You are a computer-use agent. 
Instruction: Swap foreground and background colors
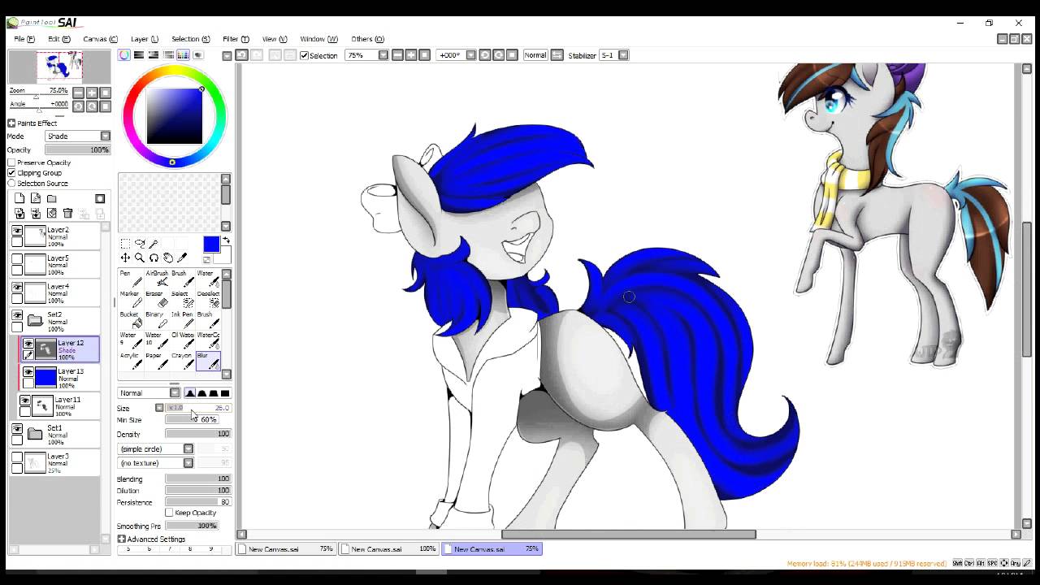point(226,240)
